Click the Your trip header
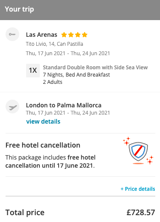 [x=19, y=9]
